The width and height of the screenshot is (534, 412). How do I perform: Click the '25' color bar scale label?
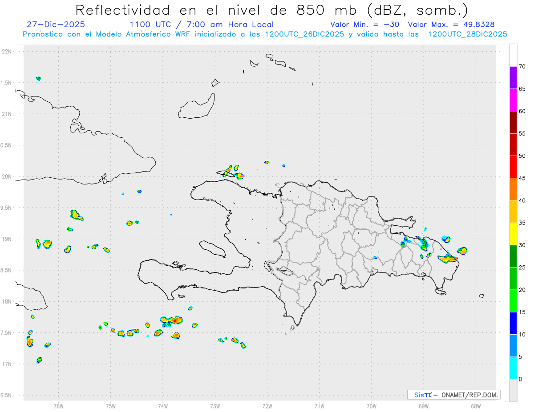pos(522,268)
